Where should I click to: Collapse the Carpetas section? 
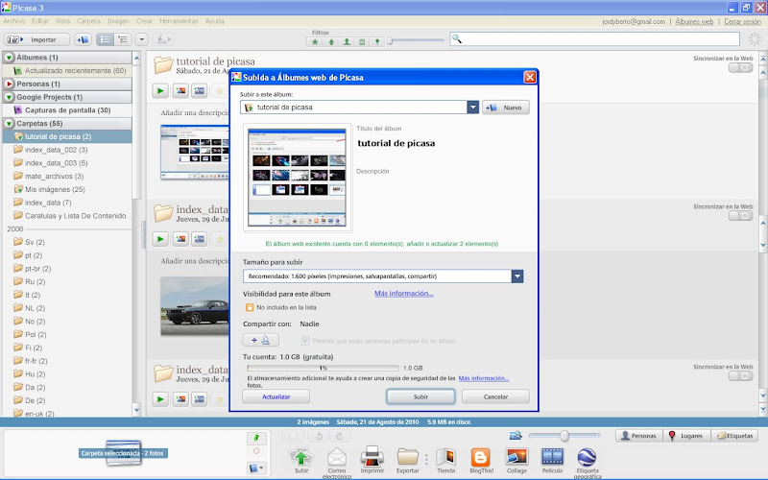coord(9,124)
